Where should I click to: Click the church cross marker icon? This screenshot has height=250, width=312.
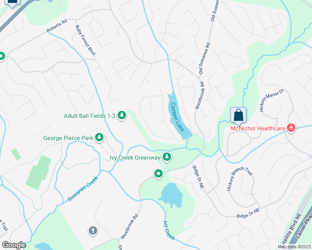pos(93,231)
